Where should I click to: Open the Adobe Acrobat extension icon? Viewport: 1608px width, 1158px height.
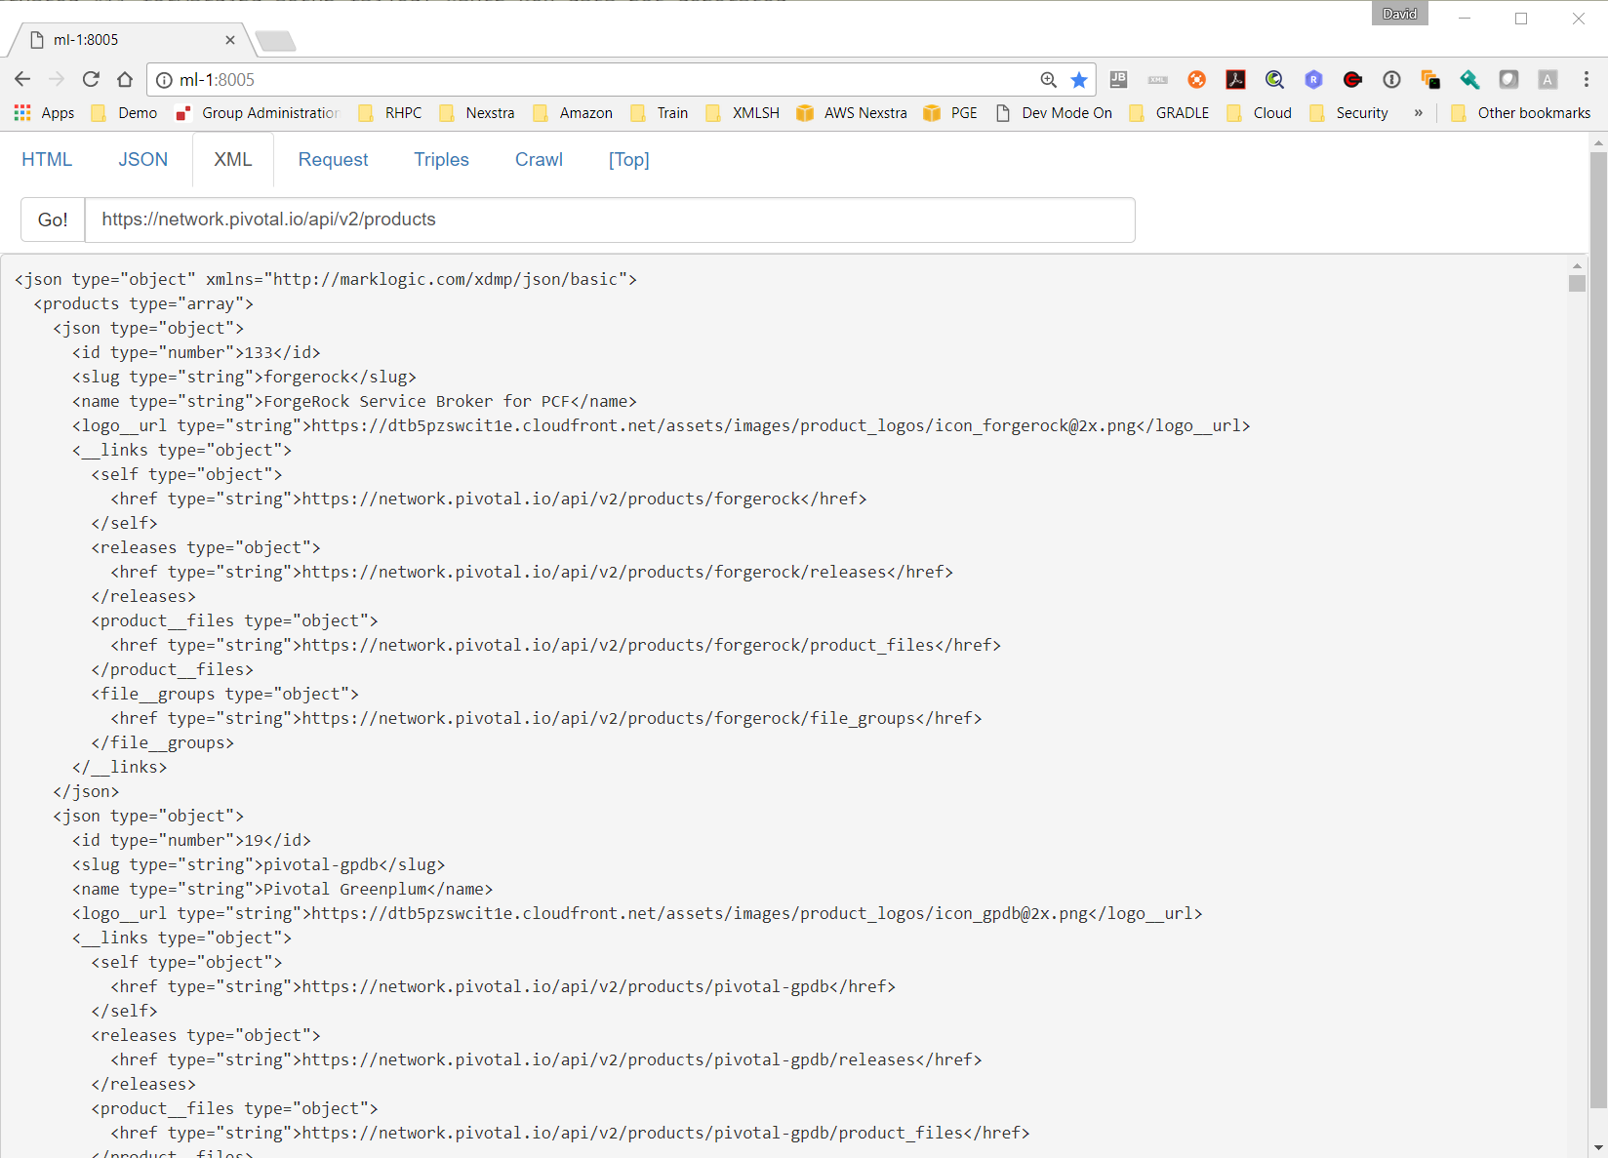(x=1236, y=80)
